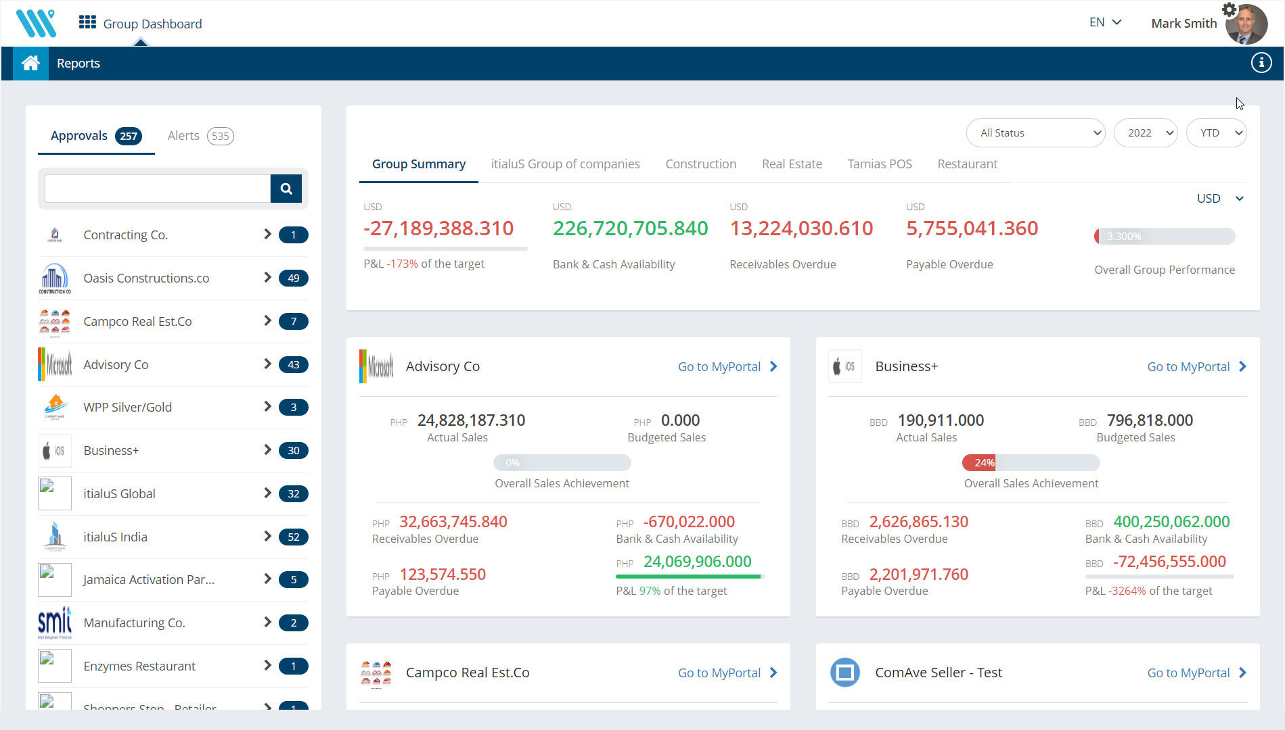The width and height of the screenshot is (1285, 730).
Task: Click the info icon in the Reports bar
Action: [1261, 63]
